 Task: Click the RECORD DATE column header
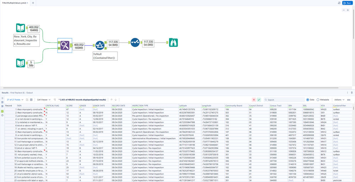(x=122, y=106)
